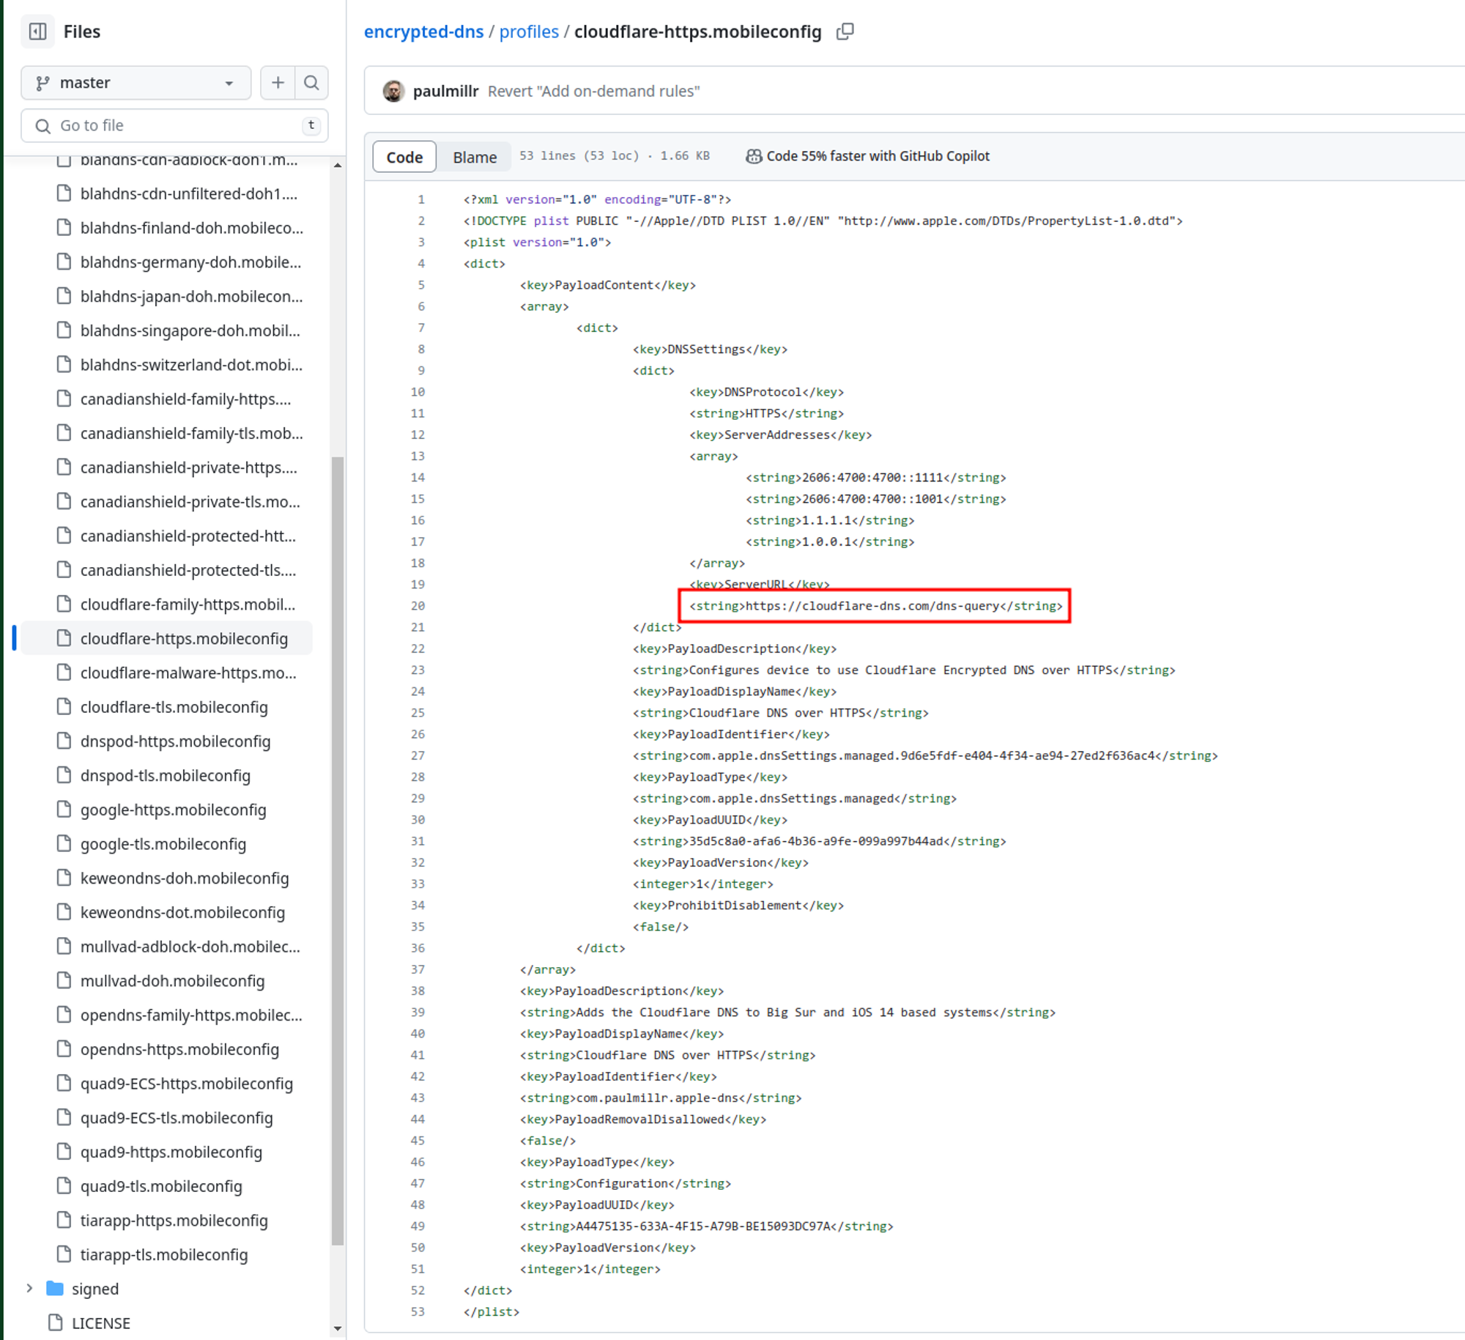
Task: Click the Go to file input
Action: 174,125
